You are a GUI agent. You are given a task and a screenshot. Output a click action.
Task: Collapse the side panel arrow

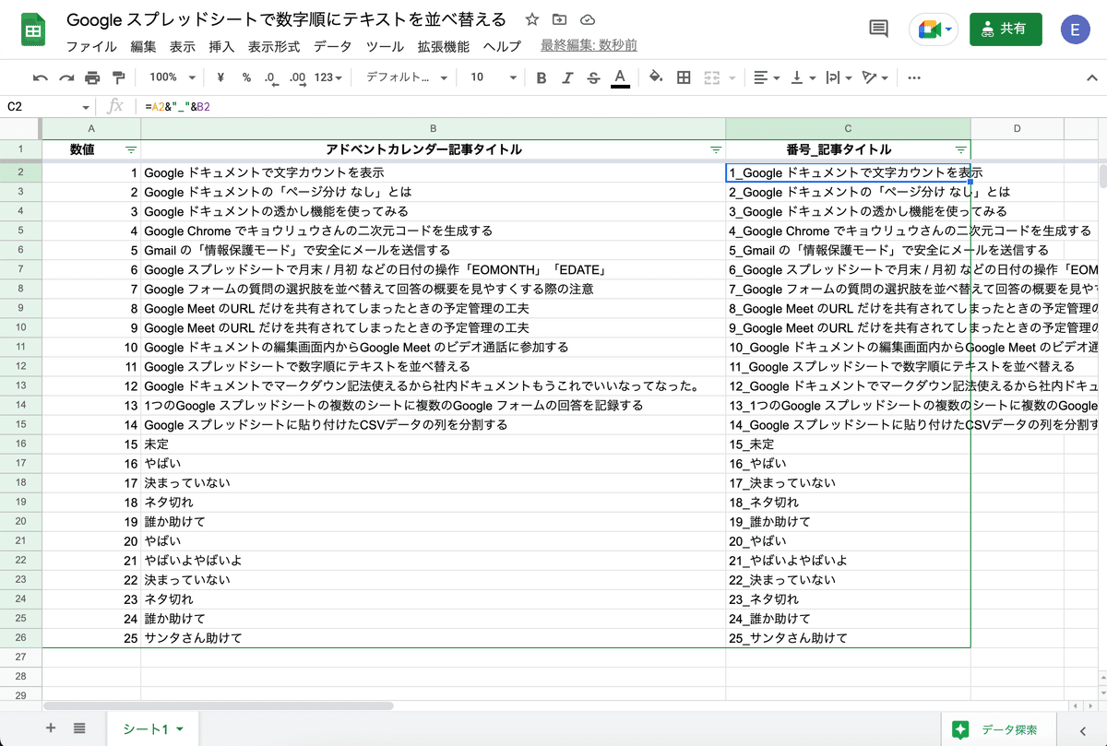[x=1081, y=731]
